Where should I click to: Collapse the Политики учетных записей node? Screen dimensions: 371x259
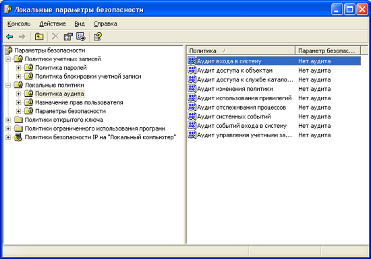[x=8, y=59]
